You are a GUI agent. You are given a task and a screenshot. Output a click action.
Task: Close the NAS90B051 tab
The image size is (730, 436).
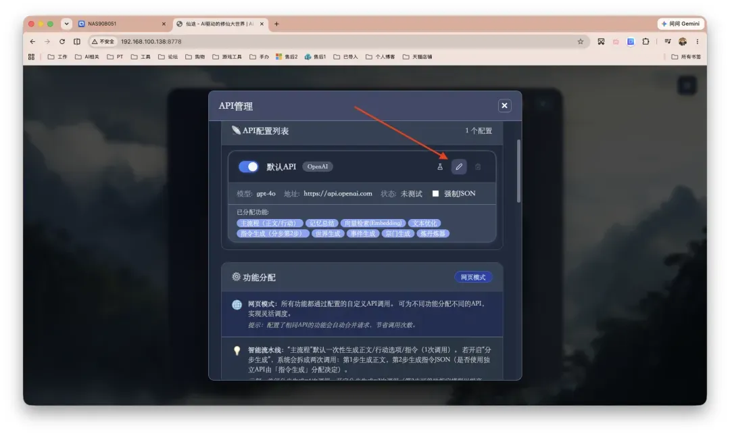point(164,24)
